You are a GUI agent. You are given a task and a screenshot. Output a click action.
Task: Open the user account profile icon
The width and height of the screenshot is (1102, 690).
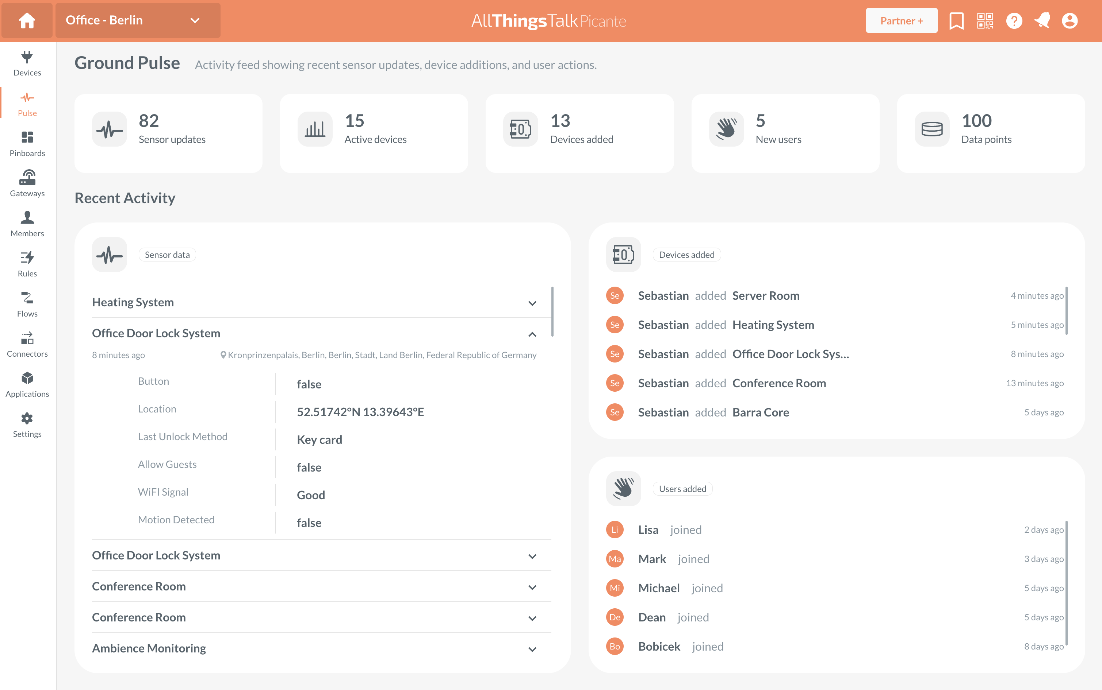coord(1070,21)
